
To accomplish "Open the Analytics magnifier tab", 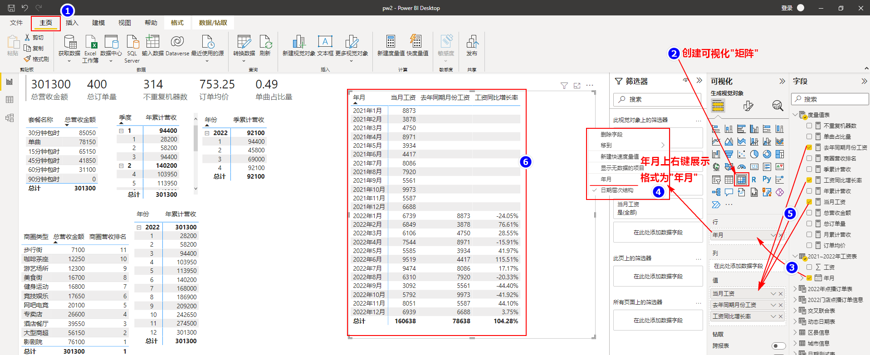I will 777,106.
